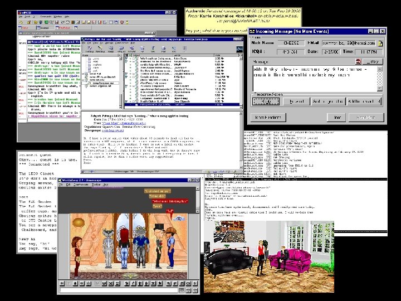Click walk-left arrow in WorldsAway toolbar
This screenshot has width=401, height=301.
pyautogui.click(x=62, y=283)
